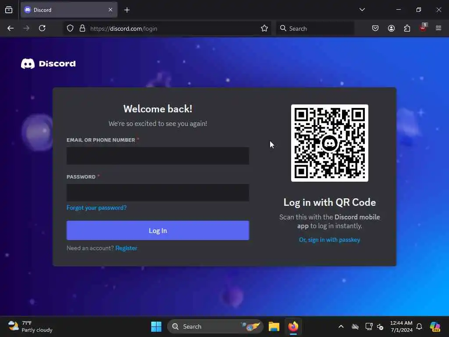Click the browser forward arrow

click(26, 29)
